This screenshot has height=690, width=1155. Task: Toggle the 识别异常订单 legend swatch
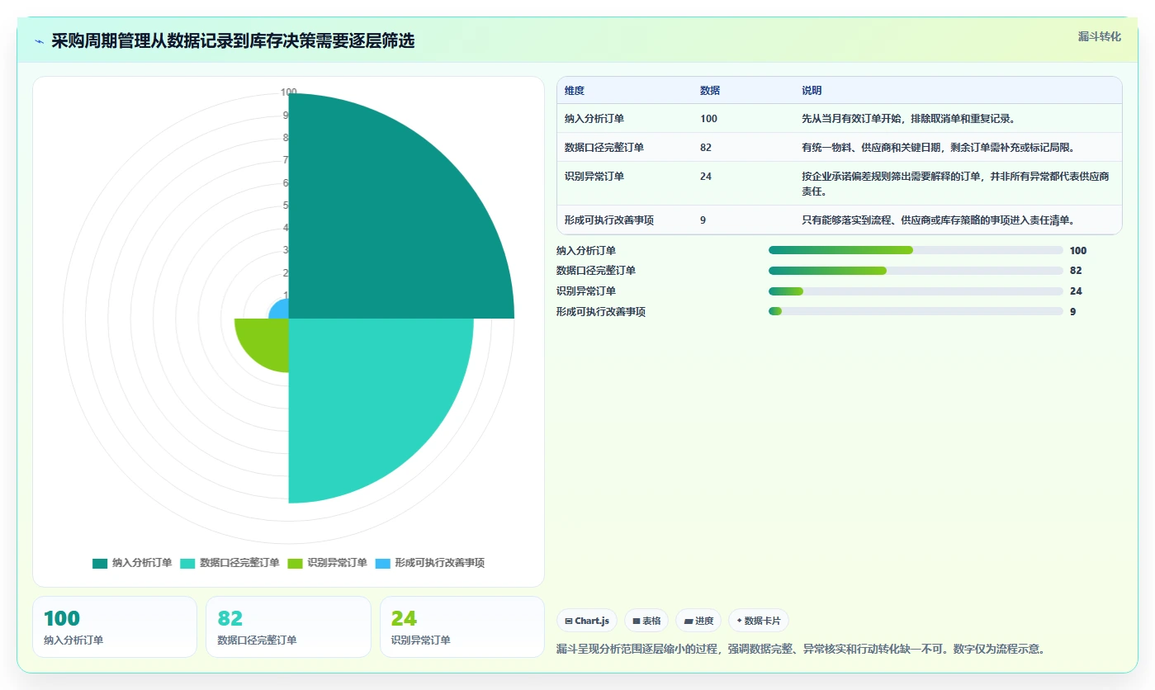point(295,563)
